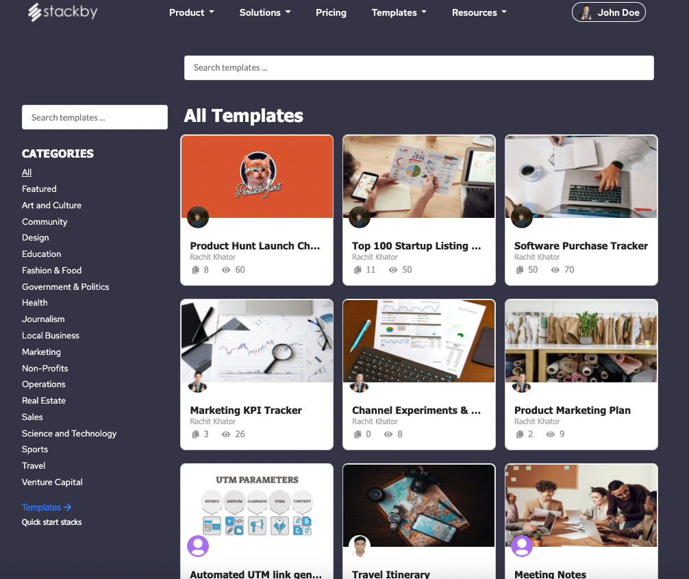Open the Product dropdown menu
This screenshot has width=689, height=579.
coord(192,13)
